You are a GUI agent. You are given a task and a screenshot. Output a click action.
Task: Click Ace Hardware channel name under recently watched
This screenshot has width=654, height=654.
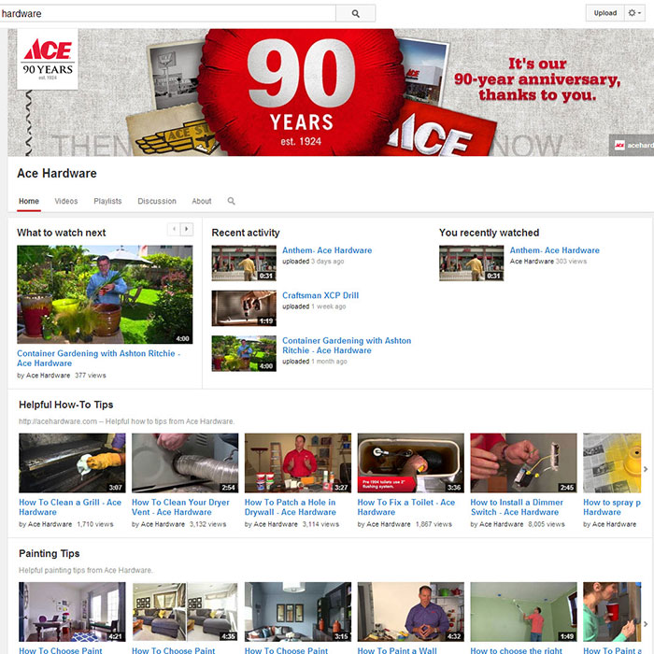click(532, 262)
